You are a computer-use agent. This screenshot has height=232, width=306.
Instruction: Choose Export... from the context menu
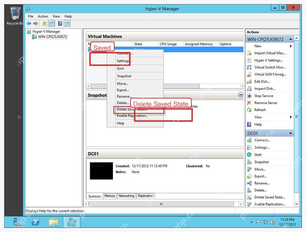[x=135, y=90]
